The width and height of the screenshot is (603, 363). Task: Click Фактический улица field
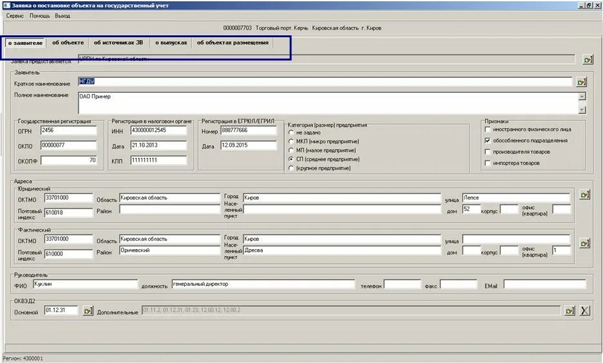coord(516,239)
